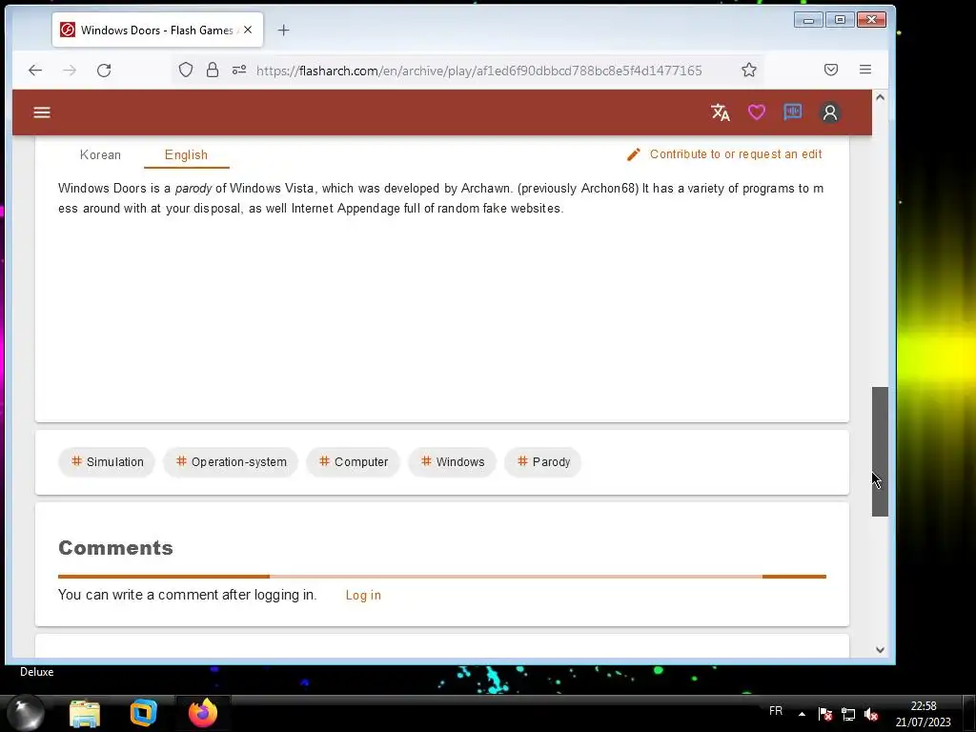Click the pink heart favorite icon
The image size is (976, 732).
pos(756,112)
